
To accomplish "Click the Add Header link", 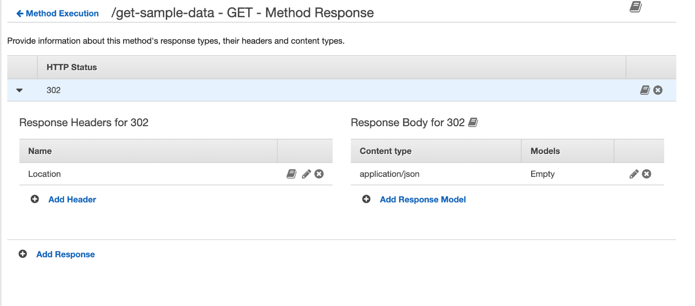I will pyautogui.click(x=72, y=199).
